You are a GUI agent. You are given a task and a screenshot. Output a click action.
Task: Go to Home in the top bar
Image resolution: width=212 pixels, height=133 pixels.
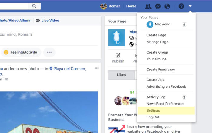click(x=131, y=6)
